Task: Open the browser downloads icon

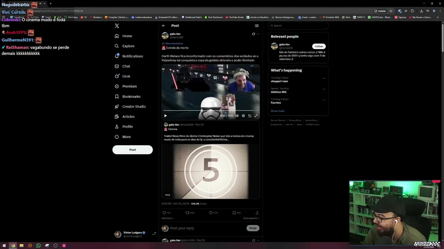Action: (x=421, y=11)
